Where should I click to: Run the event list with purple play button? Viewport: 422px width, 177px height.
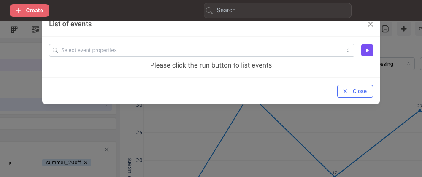pyautogui.click(x=367, y=50)
